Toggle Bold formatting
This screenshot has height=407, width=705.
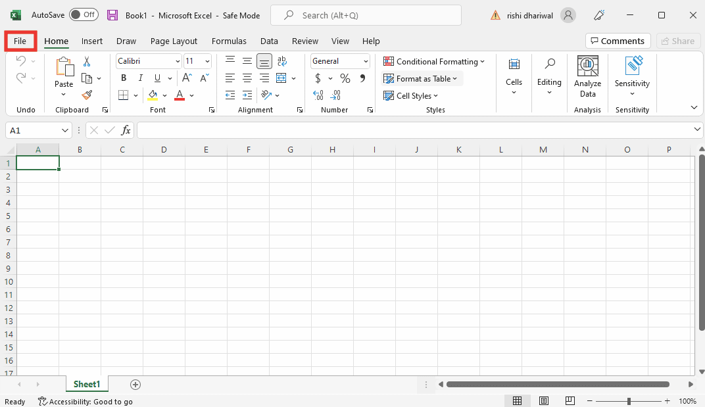click(x=124, y=78)
